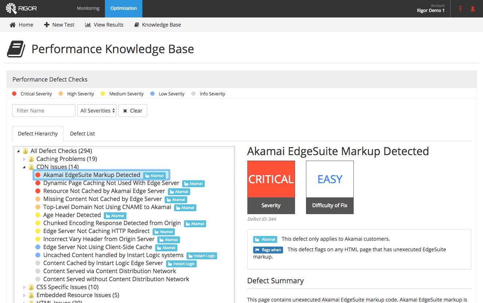Click the Caching Problems folder icon
This screenshot has height=303, width=483.
[31, 159]
